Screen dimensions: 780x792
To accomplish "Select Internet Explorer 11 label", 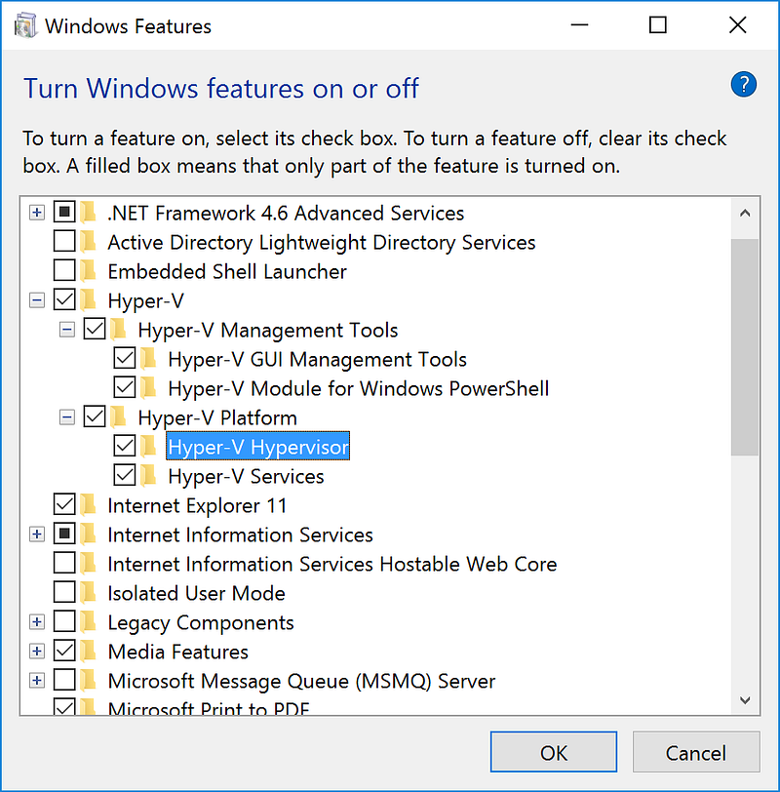I will click(x=197, y=505).
